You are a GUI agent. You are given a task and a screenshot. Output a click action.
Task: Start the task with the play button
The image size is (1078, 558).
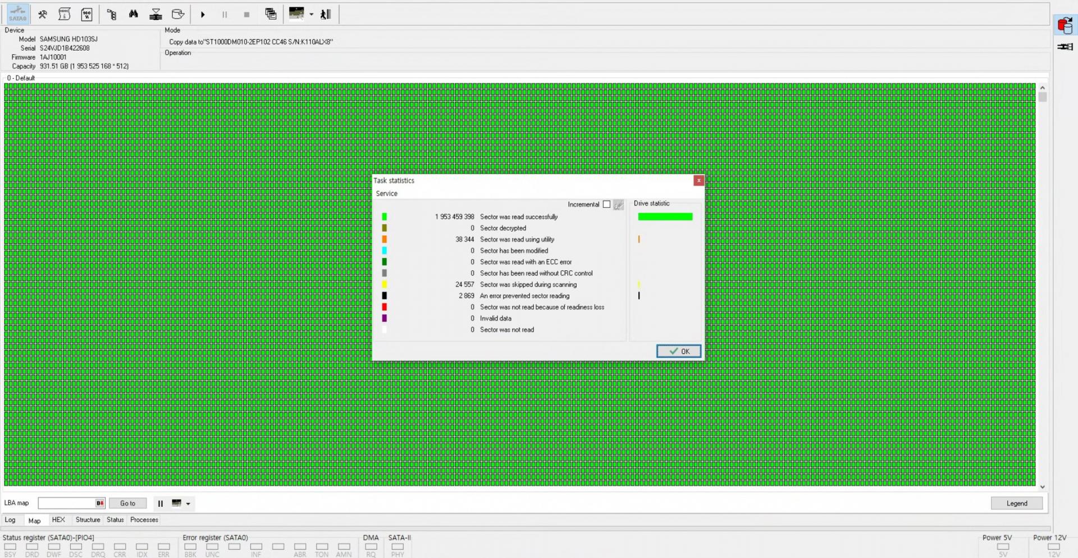click(x=203, y=15)
